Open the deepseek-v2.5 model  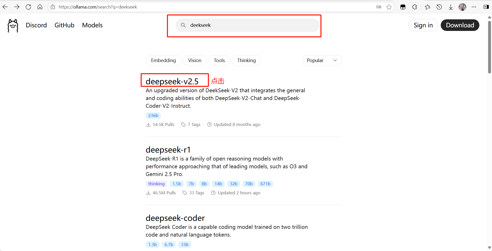click(172, 81)
